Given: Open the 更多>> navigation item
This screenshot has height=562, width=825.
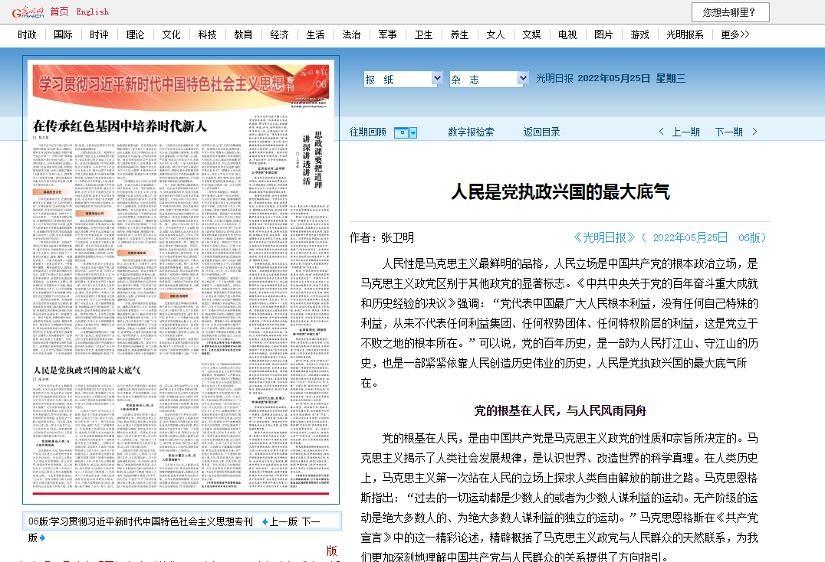Looking at the screenshot, I should [735, 34].
